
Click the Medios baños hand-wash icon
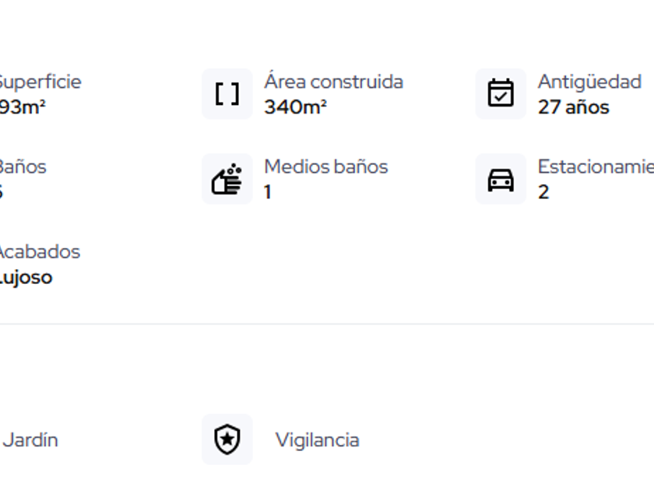click(227, 180)
